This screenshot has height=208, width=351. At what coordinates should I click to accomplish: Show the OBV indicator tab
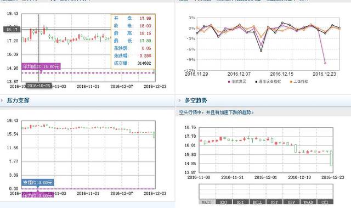tap(291, 202)
